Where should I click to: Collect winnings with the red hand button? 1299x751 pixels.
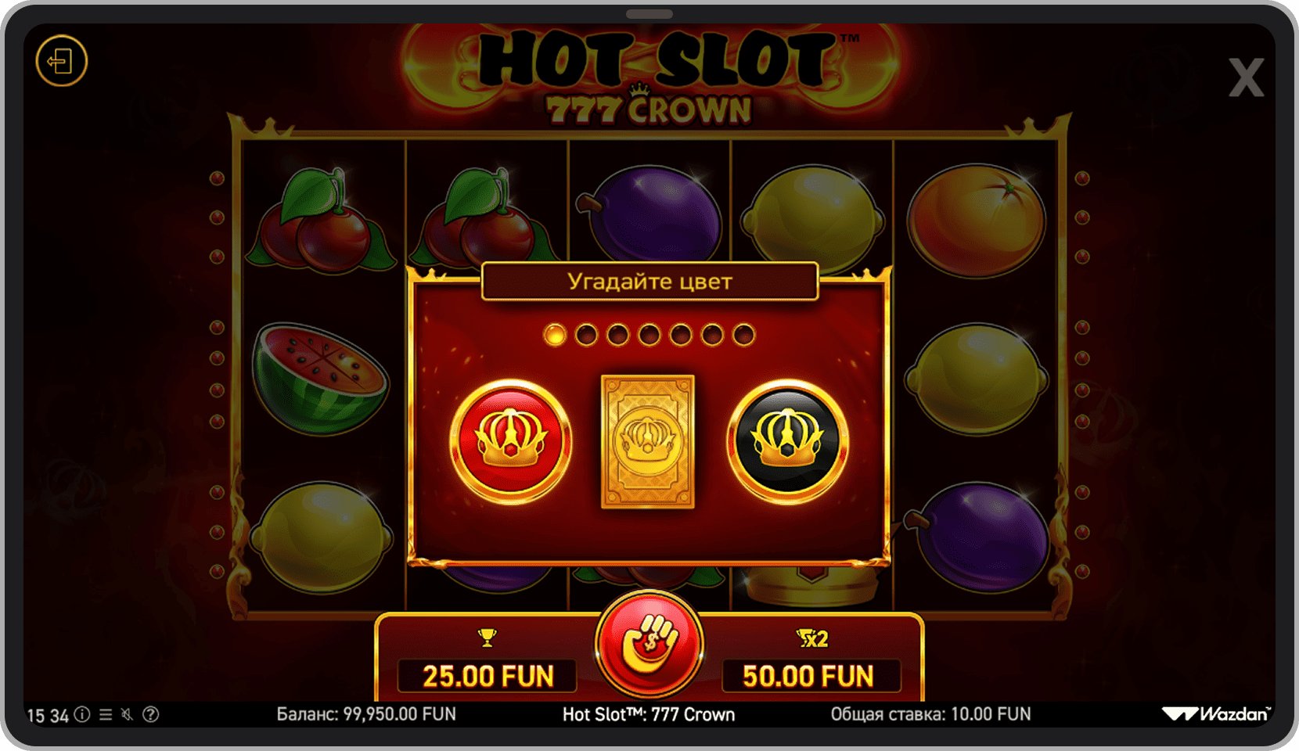(649, 644)
